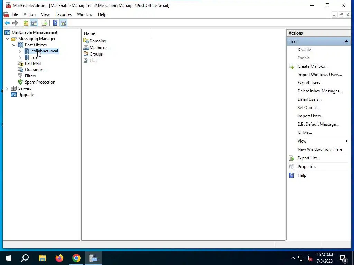Expand the Servers tree node
Image resolution: width=354 pixels, height=265 pixels.
point(7,89)
